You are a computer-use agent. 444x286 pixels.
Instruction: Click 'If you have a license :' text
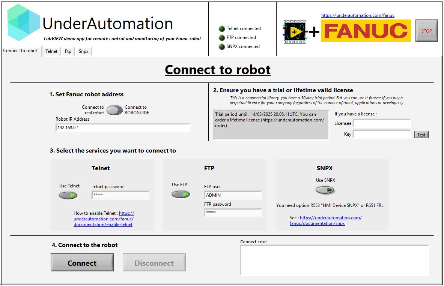(356, 114)
